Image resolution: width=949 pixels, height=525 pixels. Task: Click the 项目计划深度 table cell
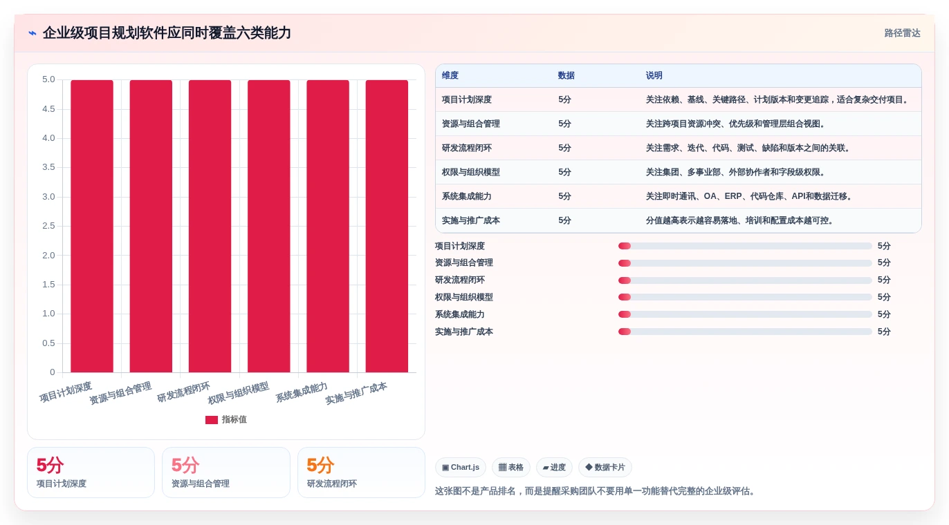click(x=467, y=99)
